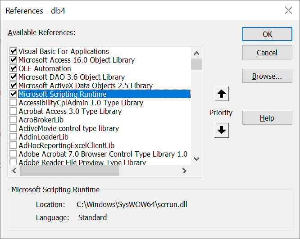Click horizontal scroll left arrow

tap(14, 171)
